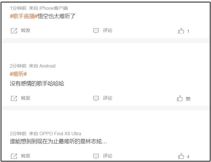Open the #难听# hashtag link
Viewport: 211px width, 162px height.
point(18,74)
